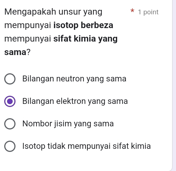
Task: Choose the 'Nombor jisim yang sama' radio button
Action: pyautogui.click(x=10, y=124)
